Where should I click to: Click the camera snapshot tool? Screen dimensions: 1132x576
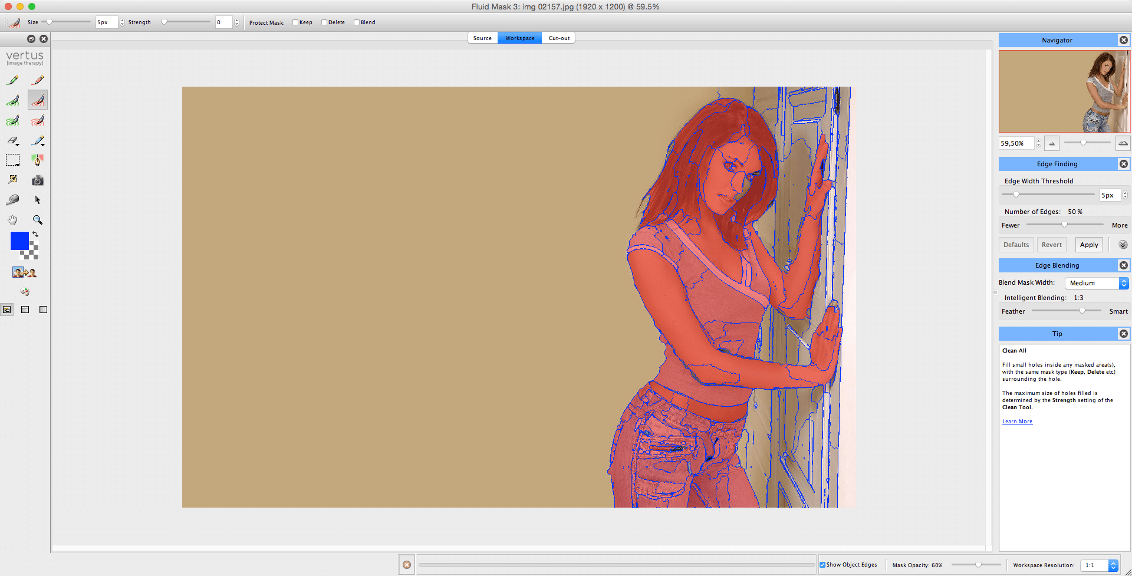(38, 180)
